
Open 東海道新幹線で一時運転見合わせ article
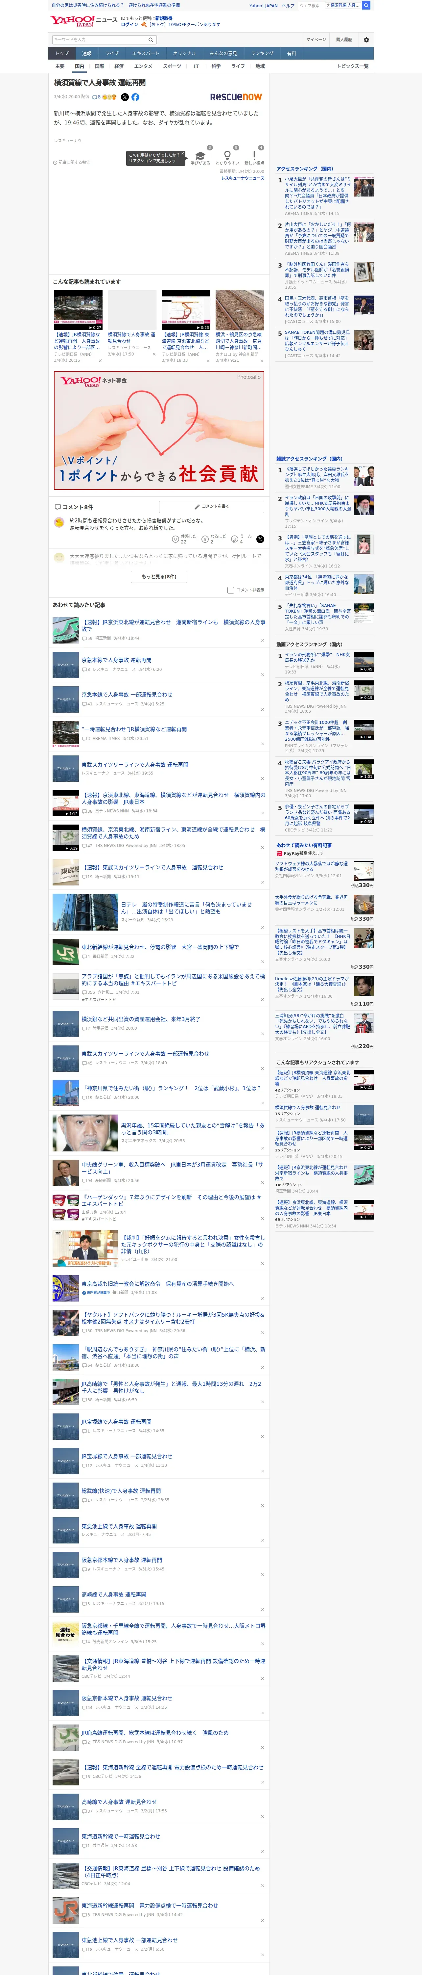point(120,1836)
